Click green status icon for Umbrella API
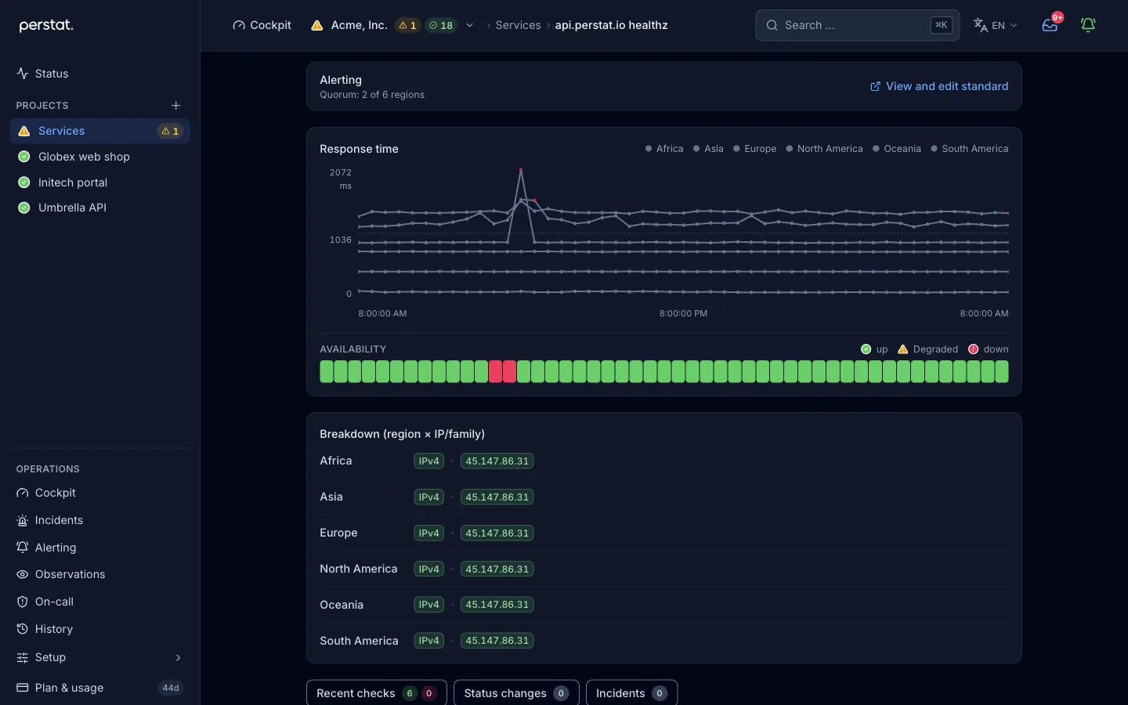Screen dimensions: 1128x705 [24, 208]
